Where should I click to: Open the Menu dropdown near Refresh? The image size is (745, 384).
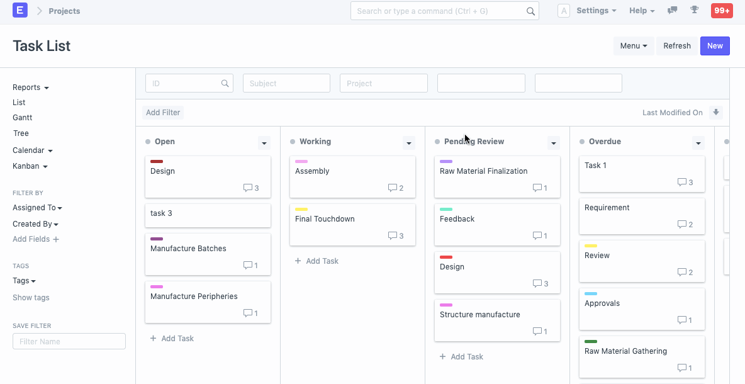[633, 45]
